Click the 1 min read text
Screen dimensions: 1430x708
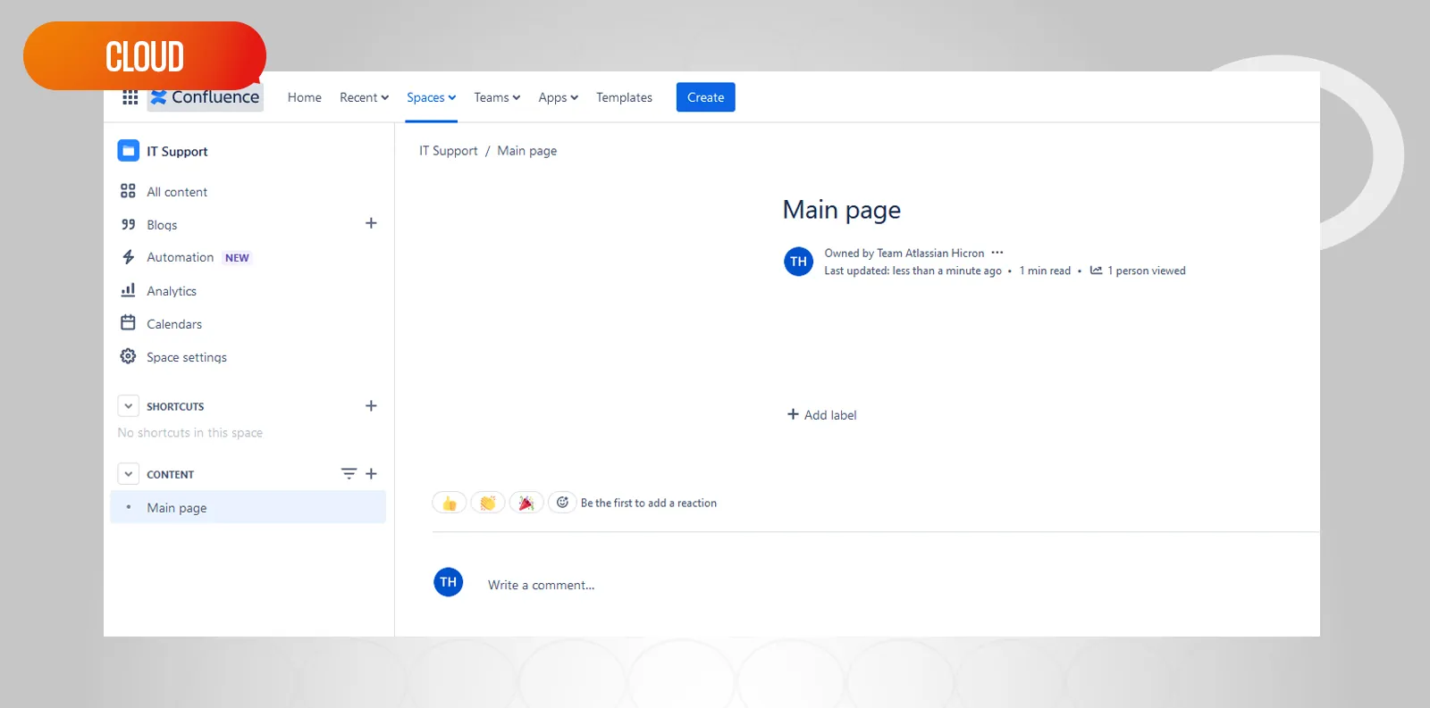tap(1045, 271)
